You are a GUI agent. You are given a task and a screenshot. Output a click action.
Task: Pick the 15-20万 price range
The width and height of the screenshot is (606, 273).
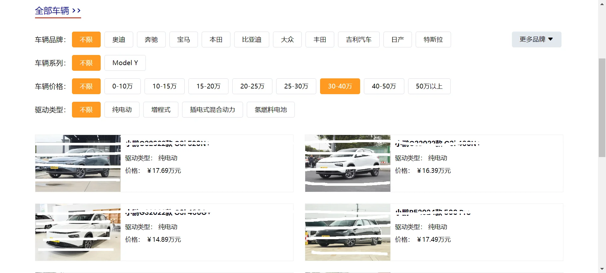(208, 86)
